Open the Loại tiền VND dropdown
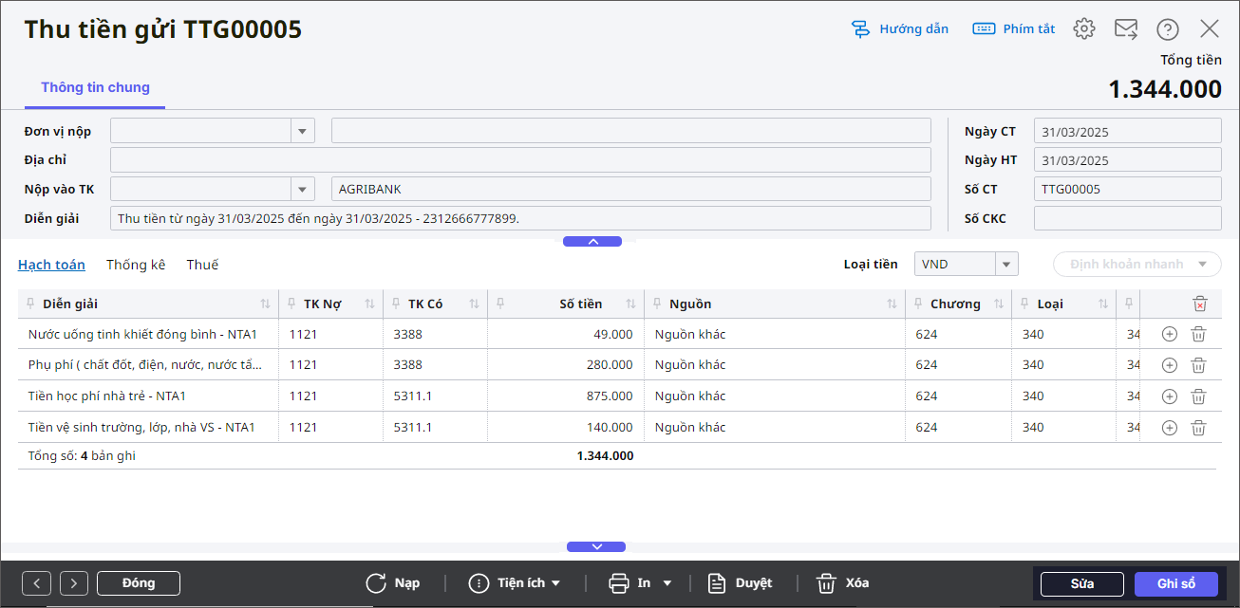1240x608 pixels. tap(1006, 264)
